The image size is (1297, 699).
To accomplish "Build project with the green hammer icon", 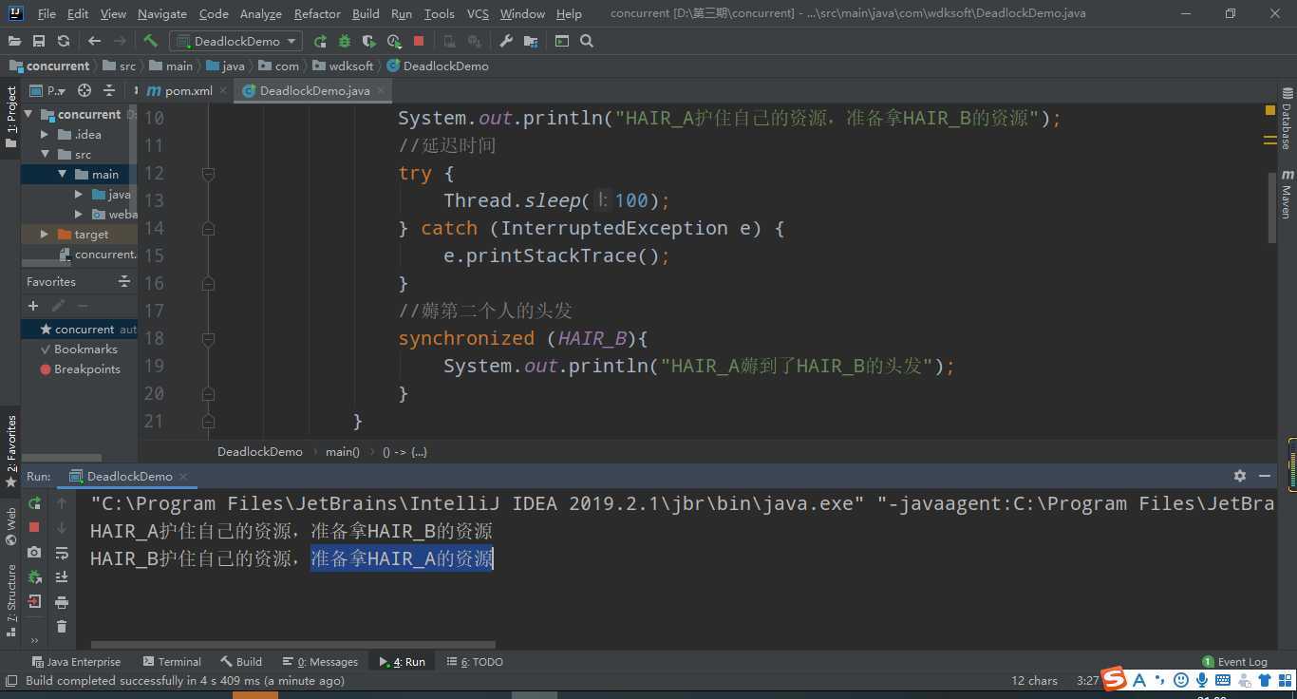I will point(150,41).
